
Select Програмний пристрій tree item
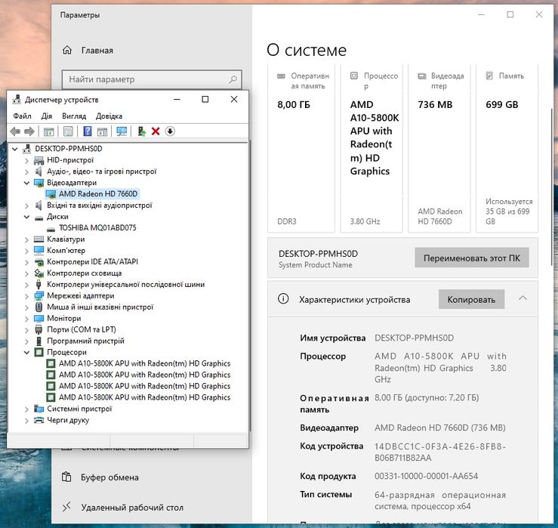coord(85,341)
